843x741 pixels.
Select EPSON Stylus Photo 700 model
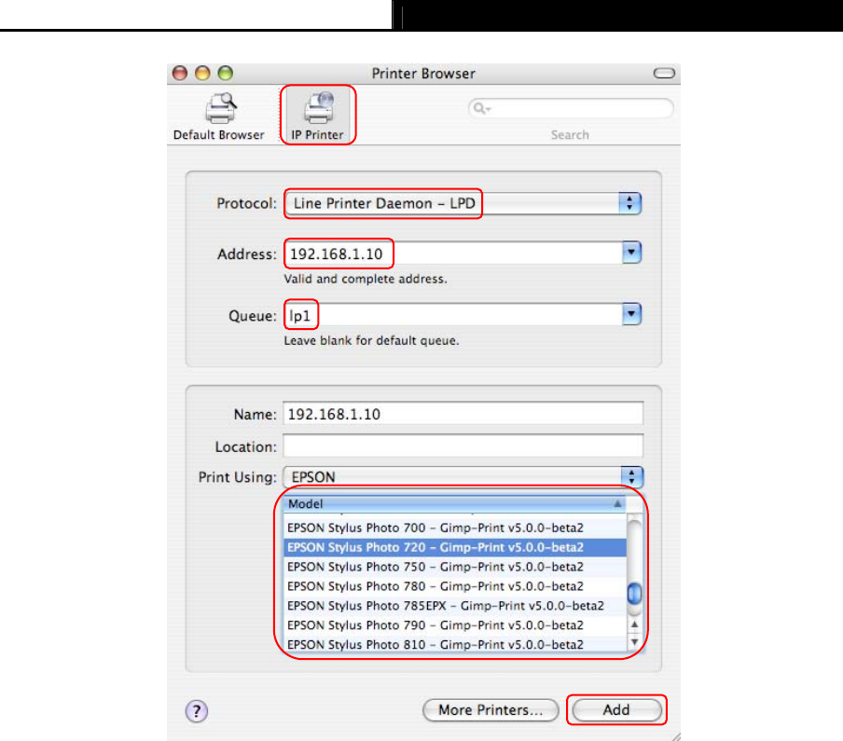click(x=455, y=528)
